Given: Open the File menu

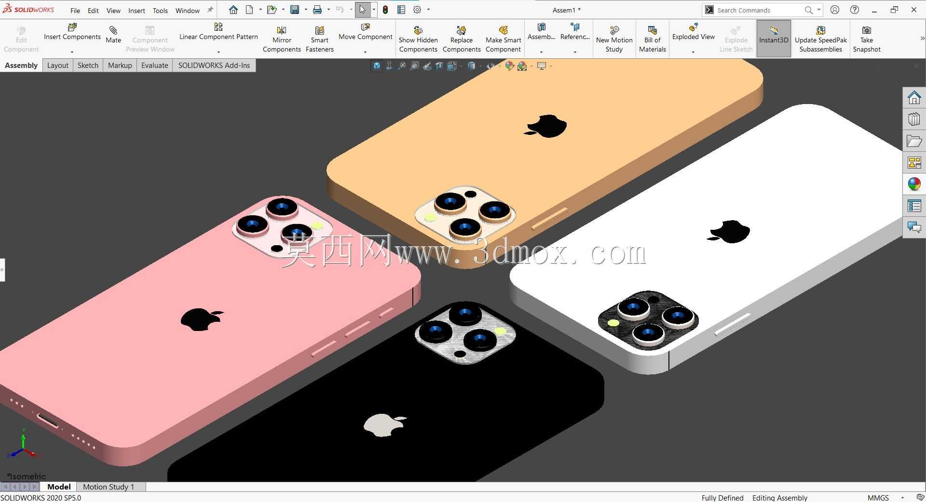Looking at the screenshot, I should pyautogui.click(x=75, y=10).
